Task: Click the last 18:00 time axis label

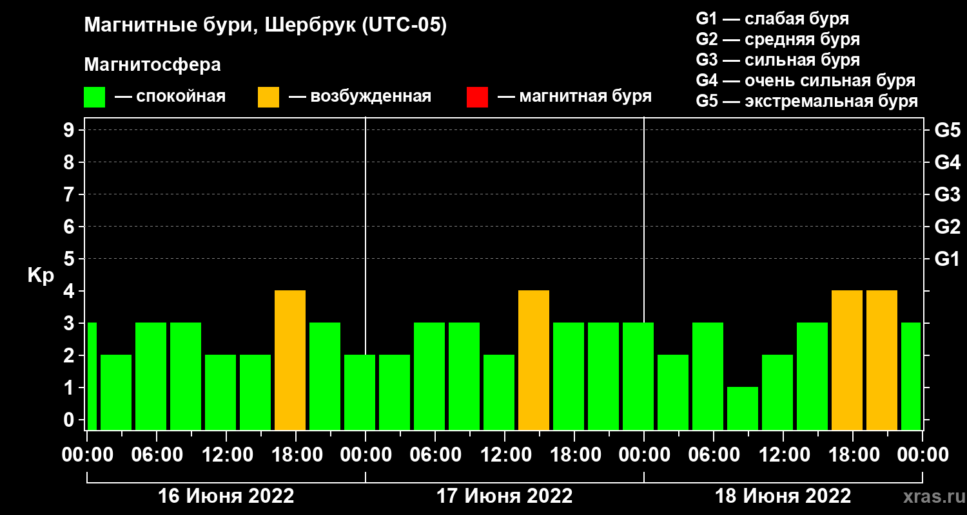Action: [852, 454]
